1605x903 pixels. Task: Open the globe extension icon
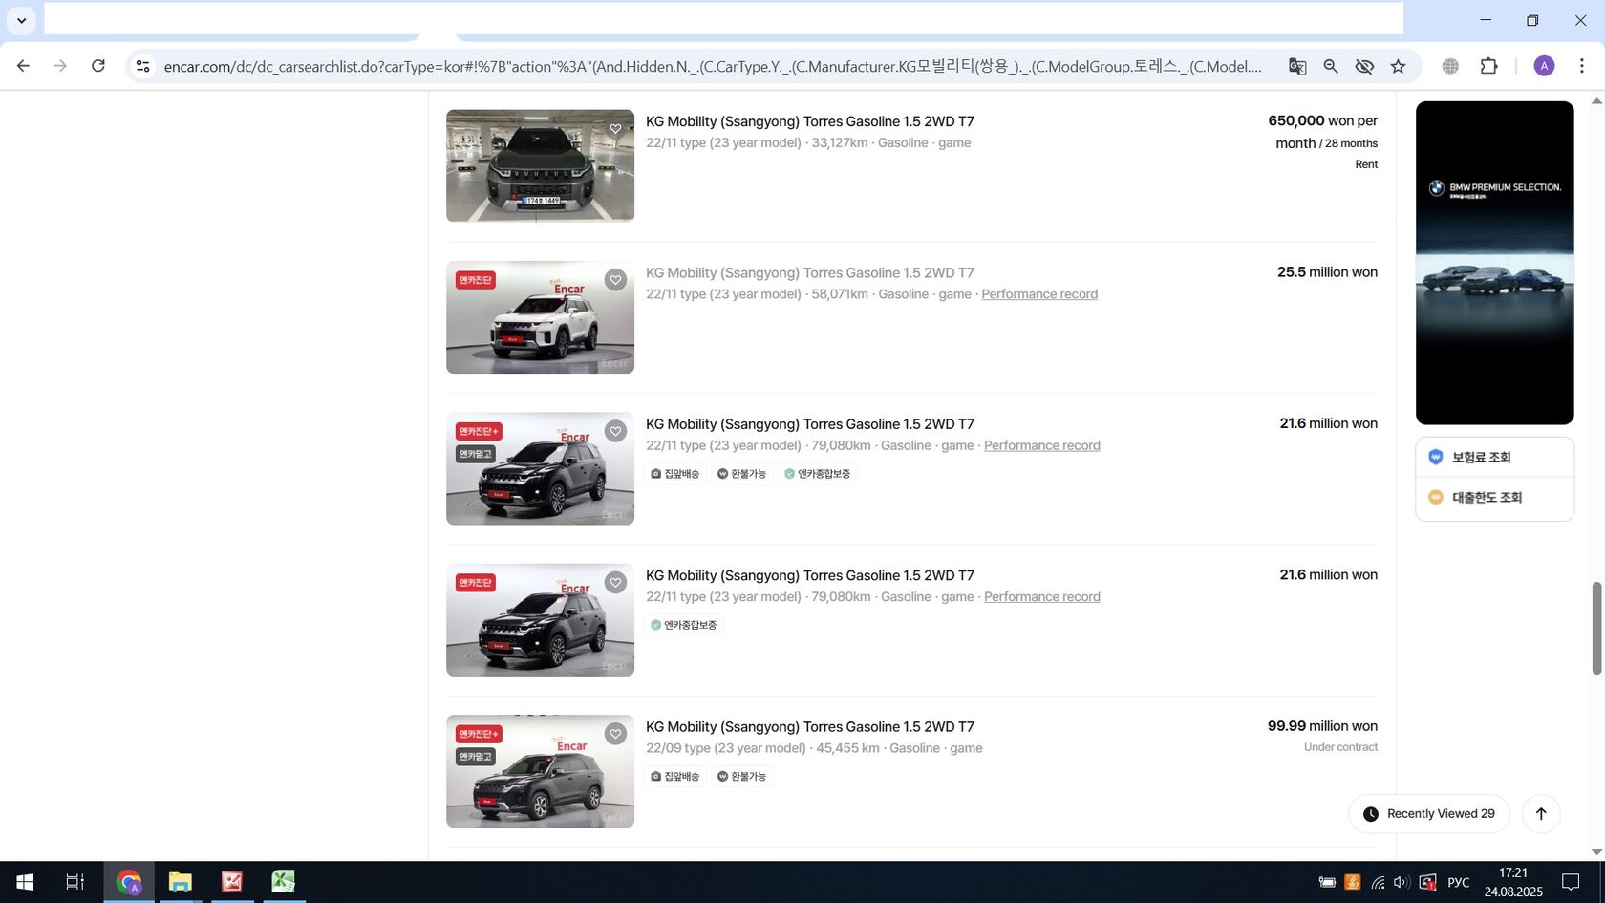click(1450, 66)
